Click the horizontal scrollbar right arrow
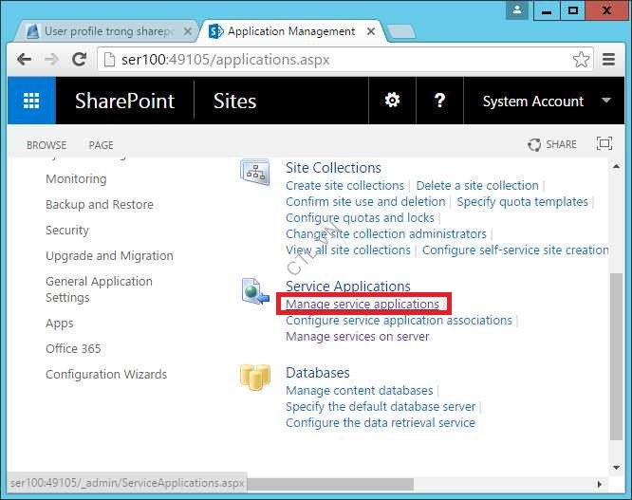 [600, 484]
